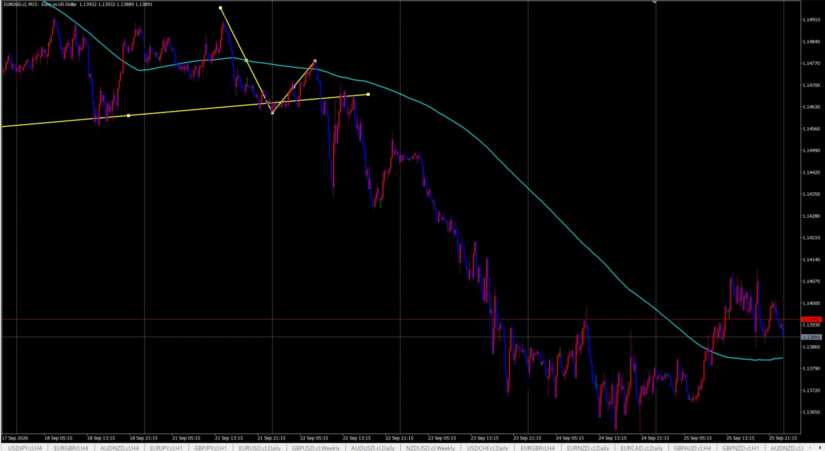Select the EURUSD.cl,Daily chart tab
This screenshot has width=825, height=451.
(x=260, y=448)
